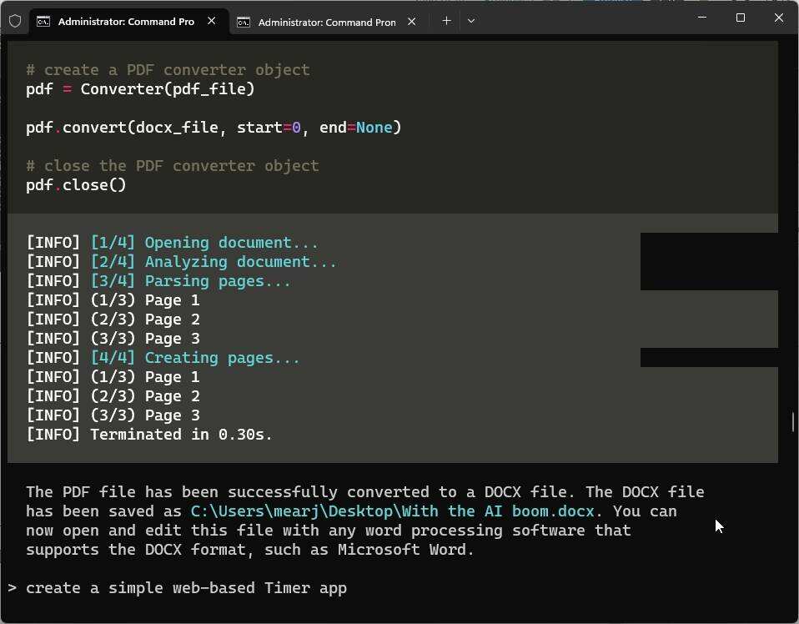Viewport: 799px width, 624px height.
Task: Click the vertical scrollbar thumb
Action: 792,421
